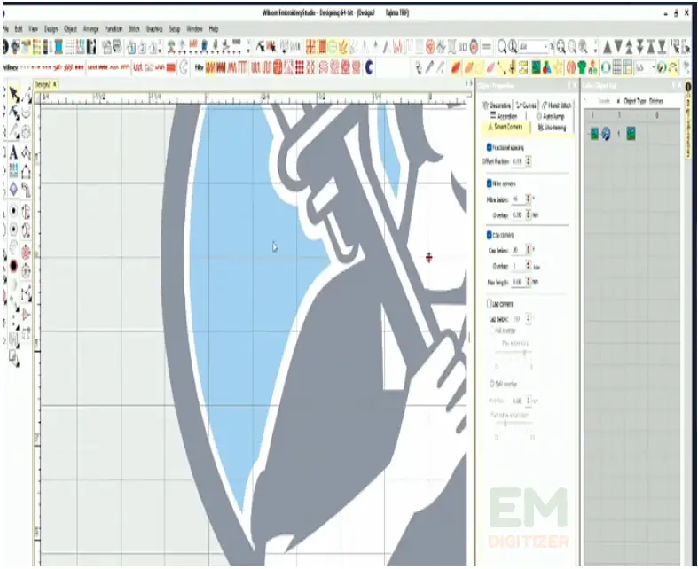
Task: Adjust Overlap stepper under Mitre below
Action: click(x=529, y=214)
